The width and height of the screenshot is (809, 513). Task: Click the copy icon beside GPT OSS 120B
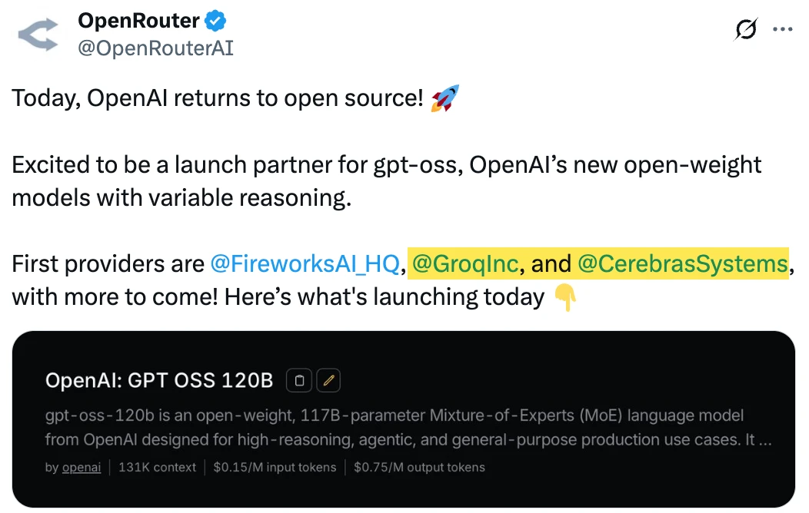[x=300, y=380]
